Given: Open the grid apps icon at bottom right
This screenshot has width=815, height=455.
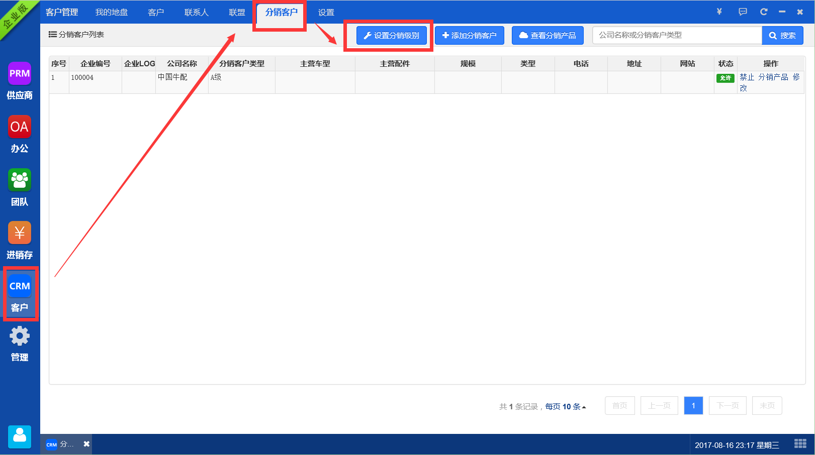Looking at the screenshot, I should [800, 443].
